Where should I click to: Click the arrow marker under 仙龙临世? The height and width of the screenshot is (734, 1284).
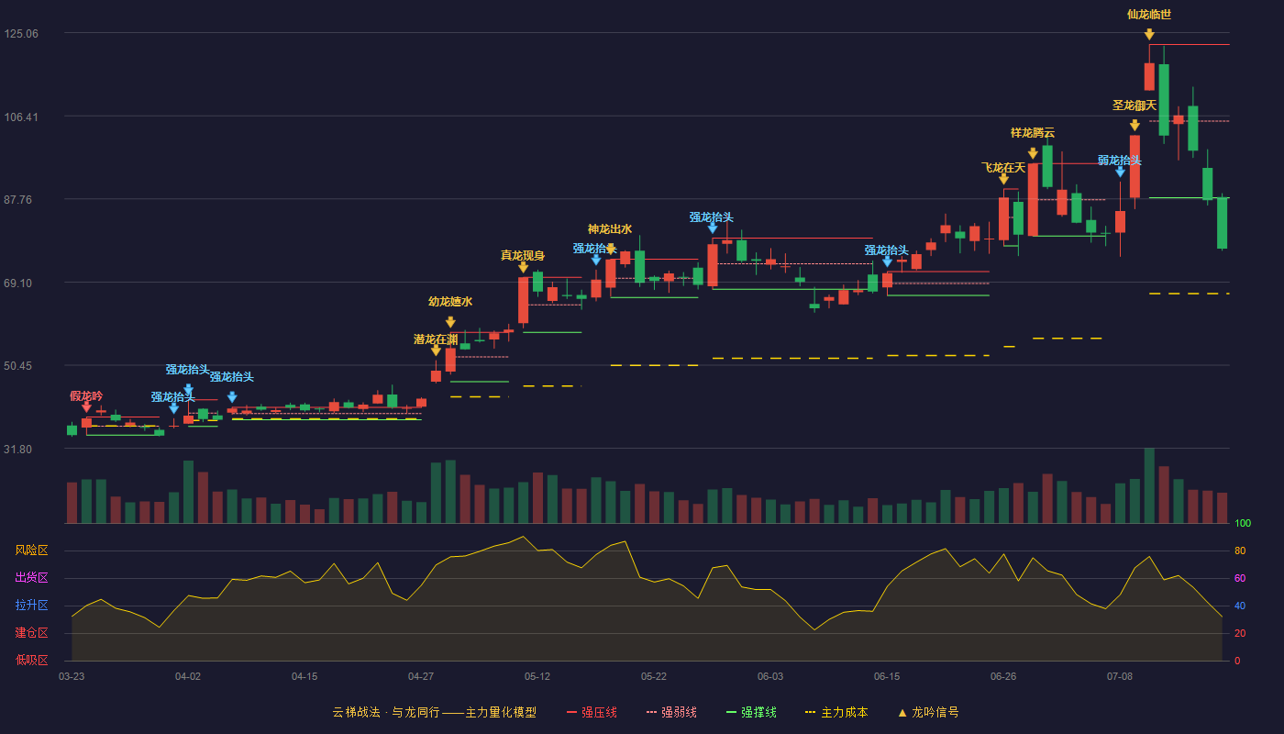pyautogui.click(x=1149, y=35)
